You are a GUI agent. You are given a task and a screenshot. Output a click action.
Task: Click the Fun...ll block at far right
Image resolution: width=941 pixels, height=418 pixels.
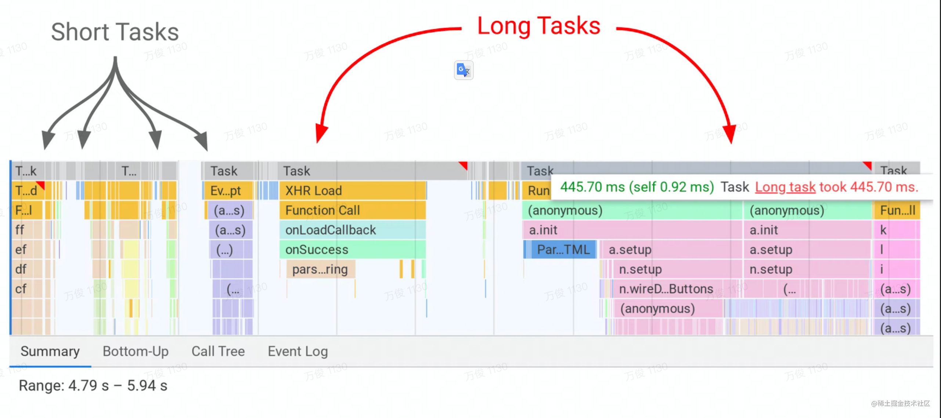click(897, 210)
